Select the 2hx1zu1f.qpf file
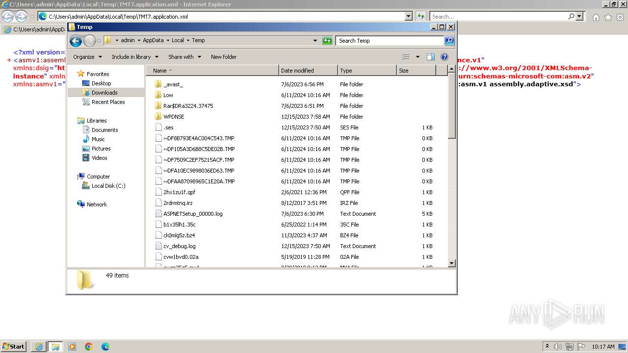628x353 pixels. click(x=179, y=192)
